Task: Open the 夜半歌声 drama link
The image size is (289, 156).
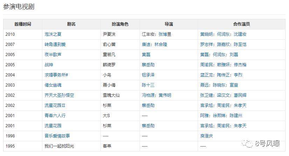Action: click(53, 54)
